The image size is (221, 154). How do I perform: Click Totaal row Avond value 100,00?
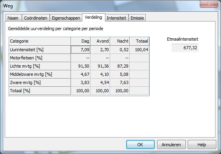pyautogui.click(x=100, y=91)
